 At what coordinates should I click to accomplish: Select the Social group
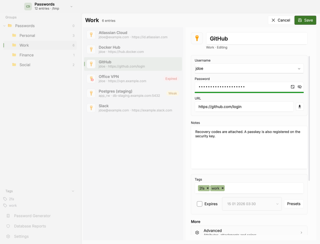pos(40,65)
